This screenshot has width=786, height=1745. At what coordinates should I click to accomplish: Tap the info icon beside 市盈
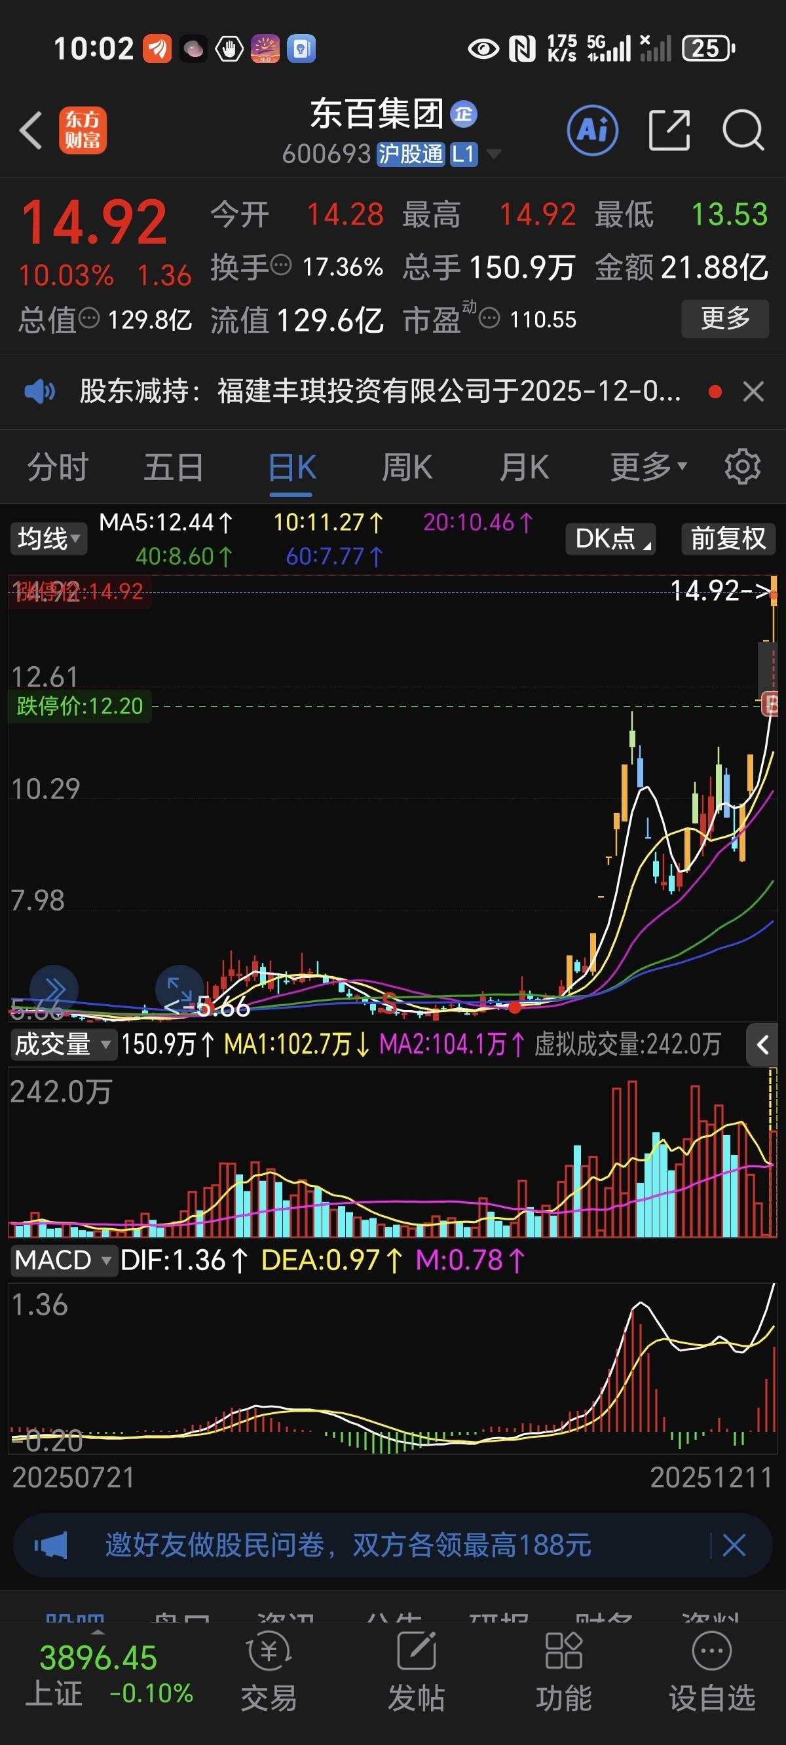point(489,317)
